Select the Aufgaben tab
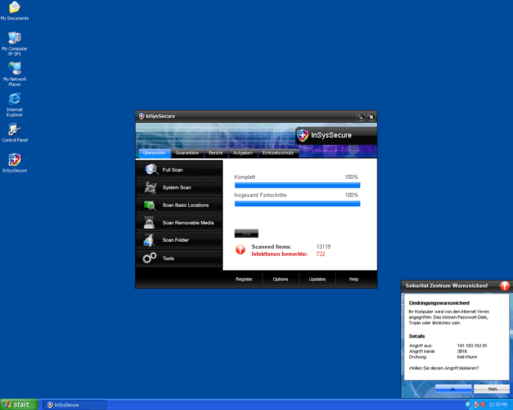Viewport: 513px width, 410px height. [x=242, y=153]
